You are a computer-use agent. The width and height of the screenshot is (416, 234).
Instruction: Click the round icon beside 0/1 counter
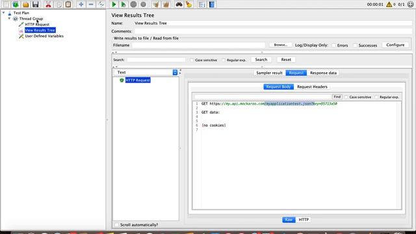tap(410, 5)
